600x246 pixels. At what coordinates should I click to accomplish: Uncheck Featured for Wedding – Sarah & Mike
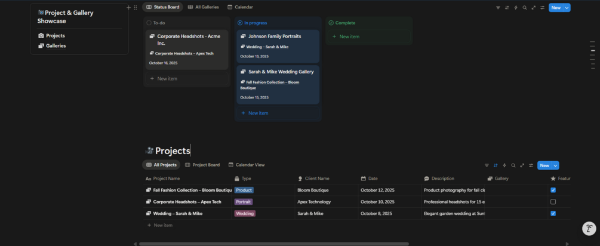tap(553, 213)
